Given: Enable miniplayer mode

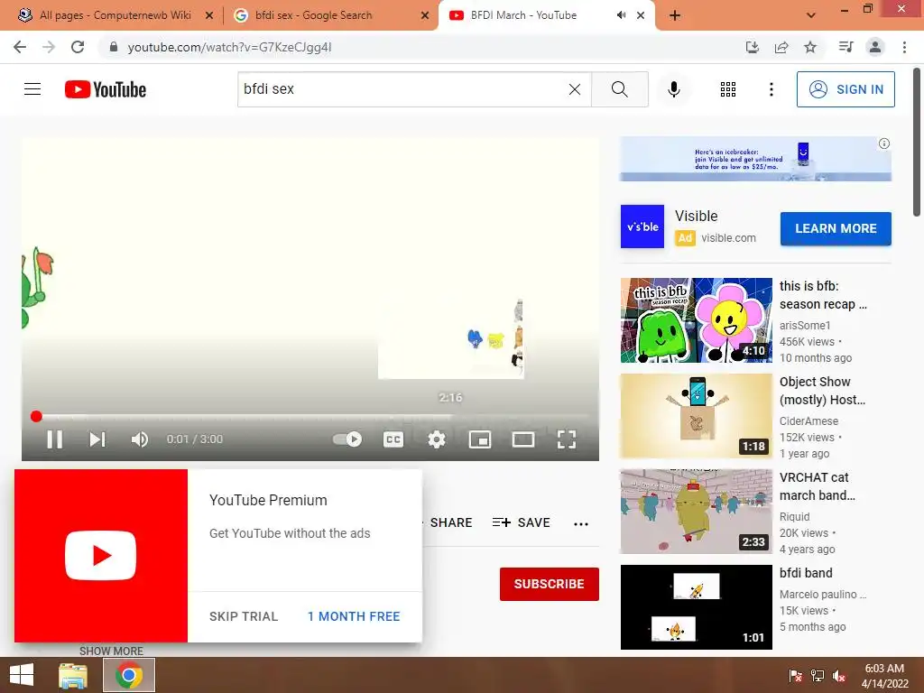Looking at the screenshot, I should (x=480, y=439).
